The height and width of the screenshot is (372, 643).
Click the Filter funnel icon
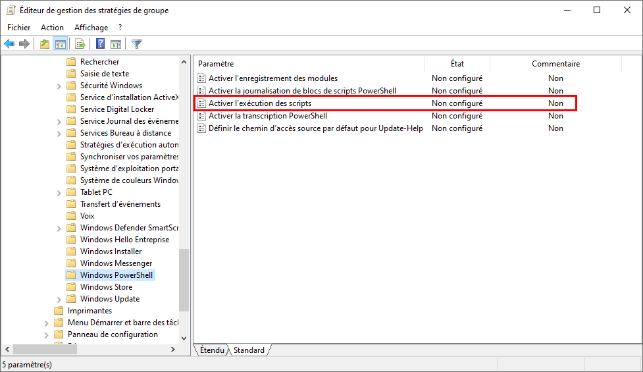coord(136,44)
